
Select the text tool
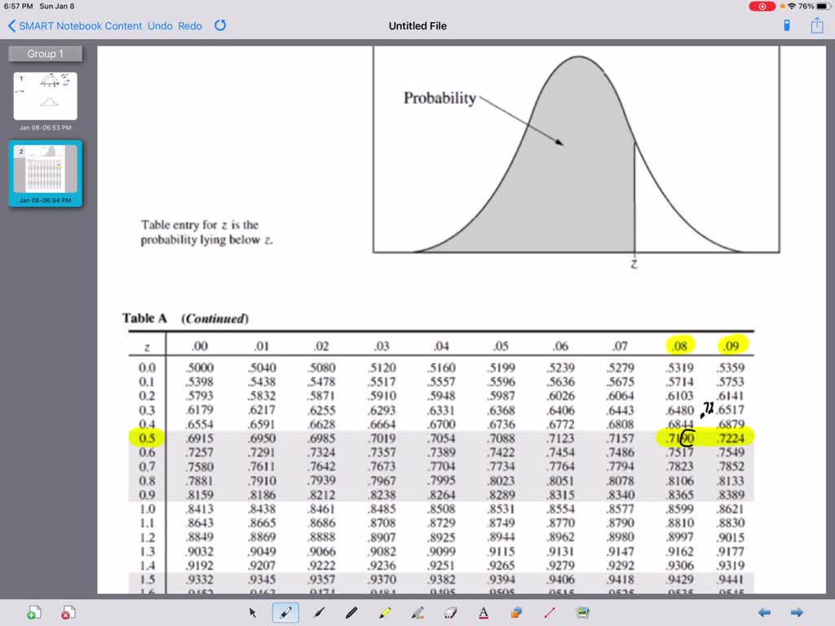click(484, 612)
